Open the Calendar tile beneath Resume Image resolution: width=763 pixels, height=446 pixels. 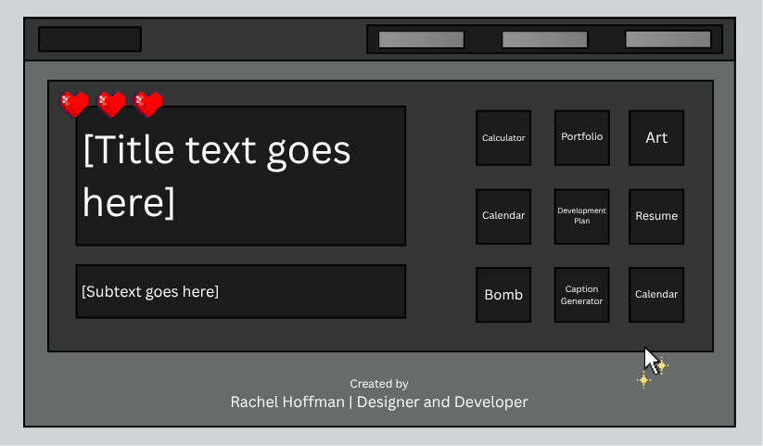656,295
